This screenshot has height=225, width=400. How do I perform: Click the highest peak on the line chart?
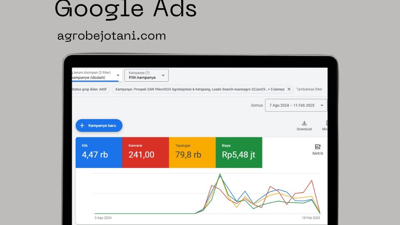point(220,174)
